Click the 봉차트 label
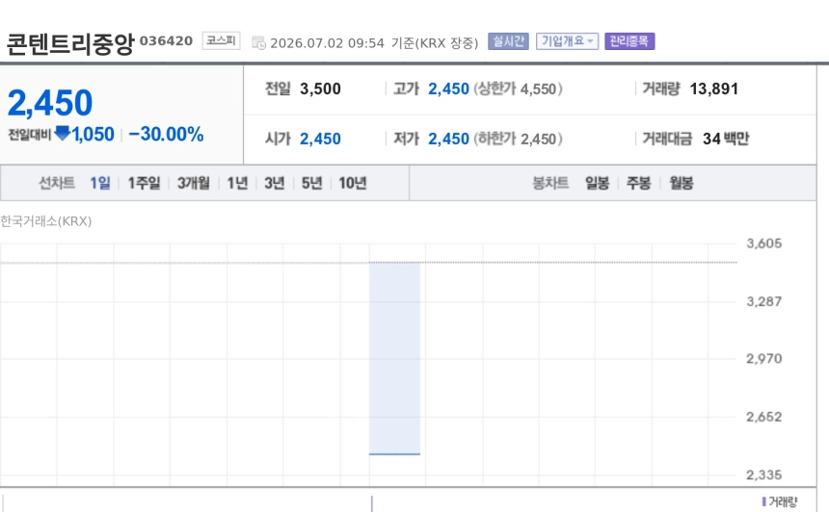 coord(550,183)
